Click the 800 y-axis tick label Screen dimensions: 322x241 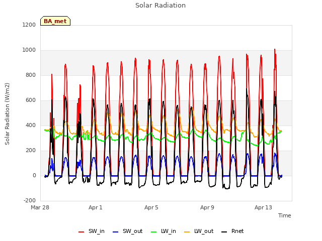pyautogui.click(x=31, y=75)
